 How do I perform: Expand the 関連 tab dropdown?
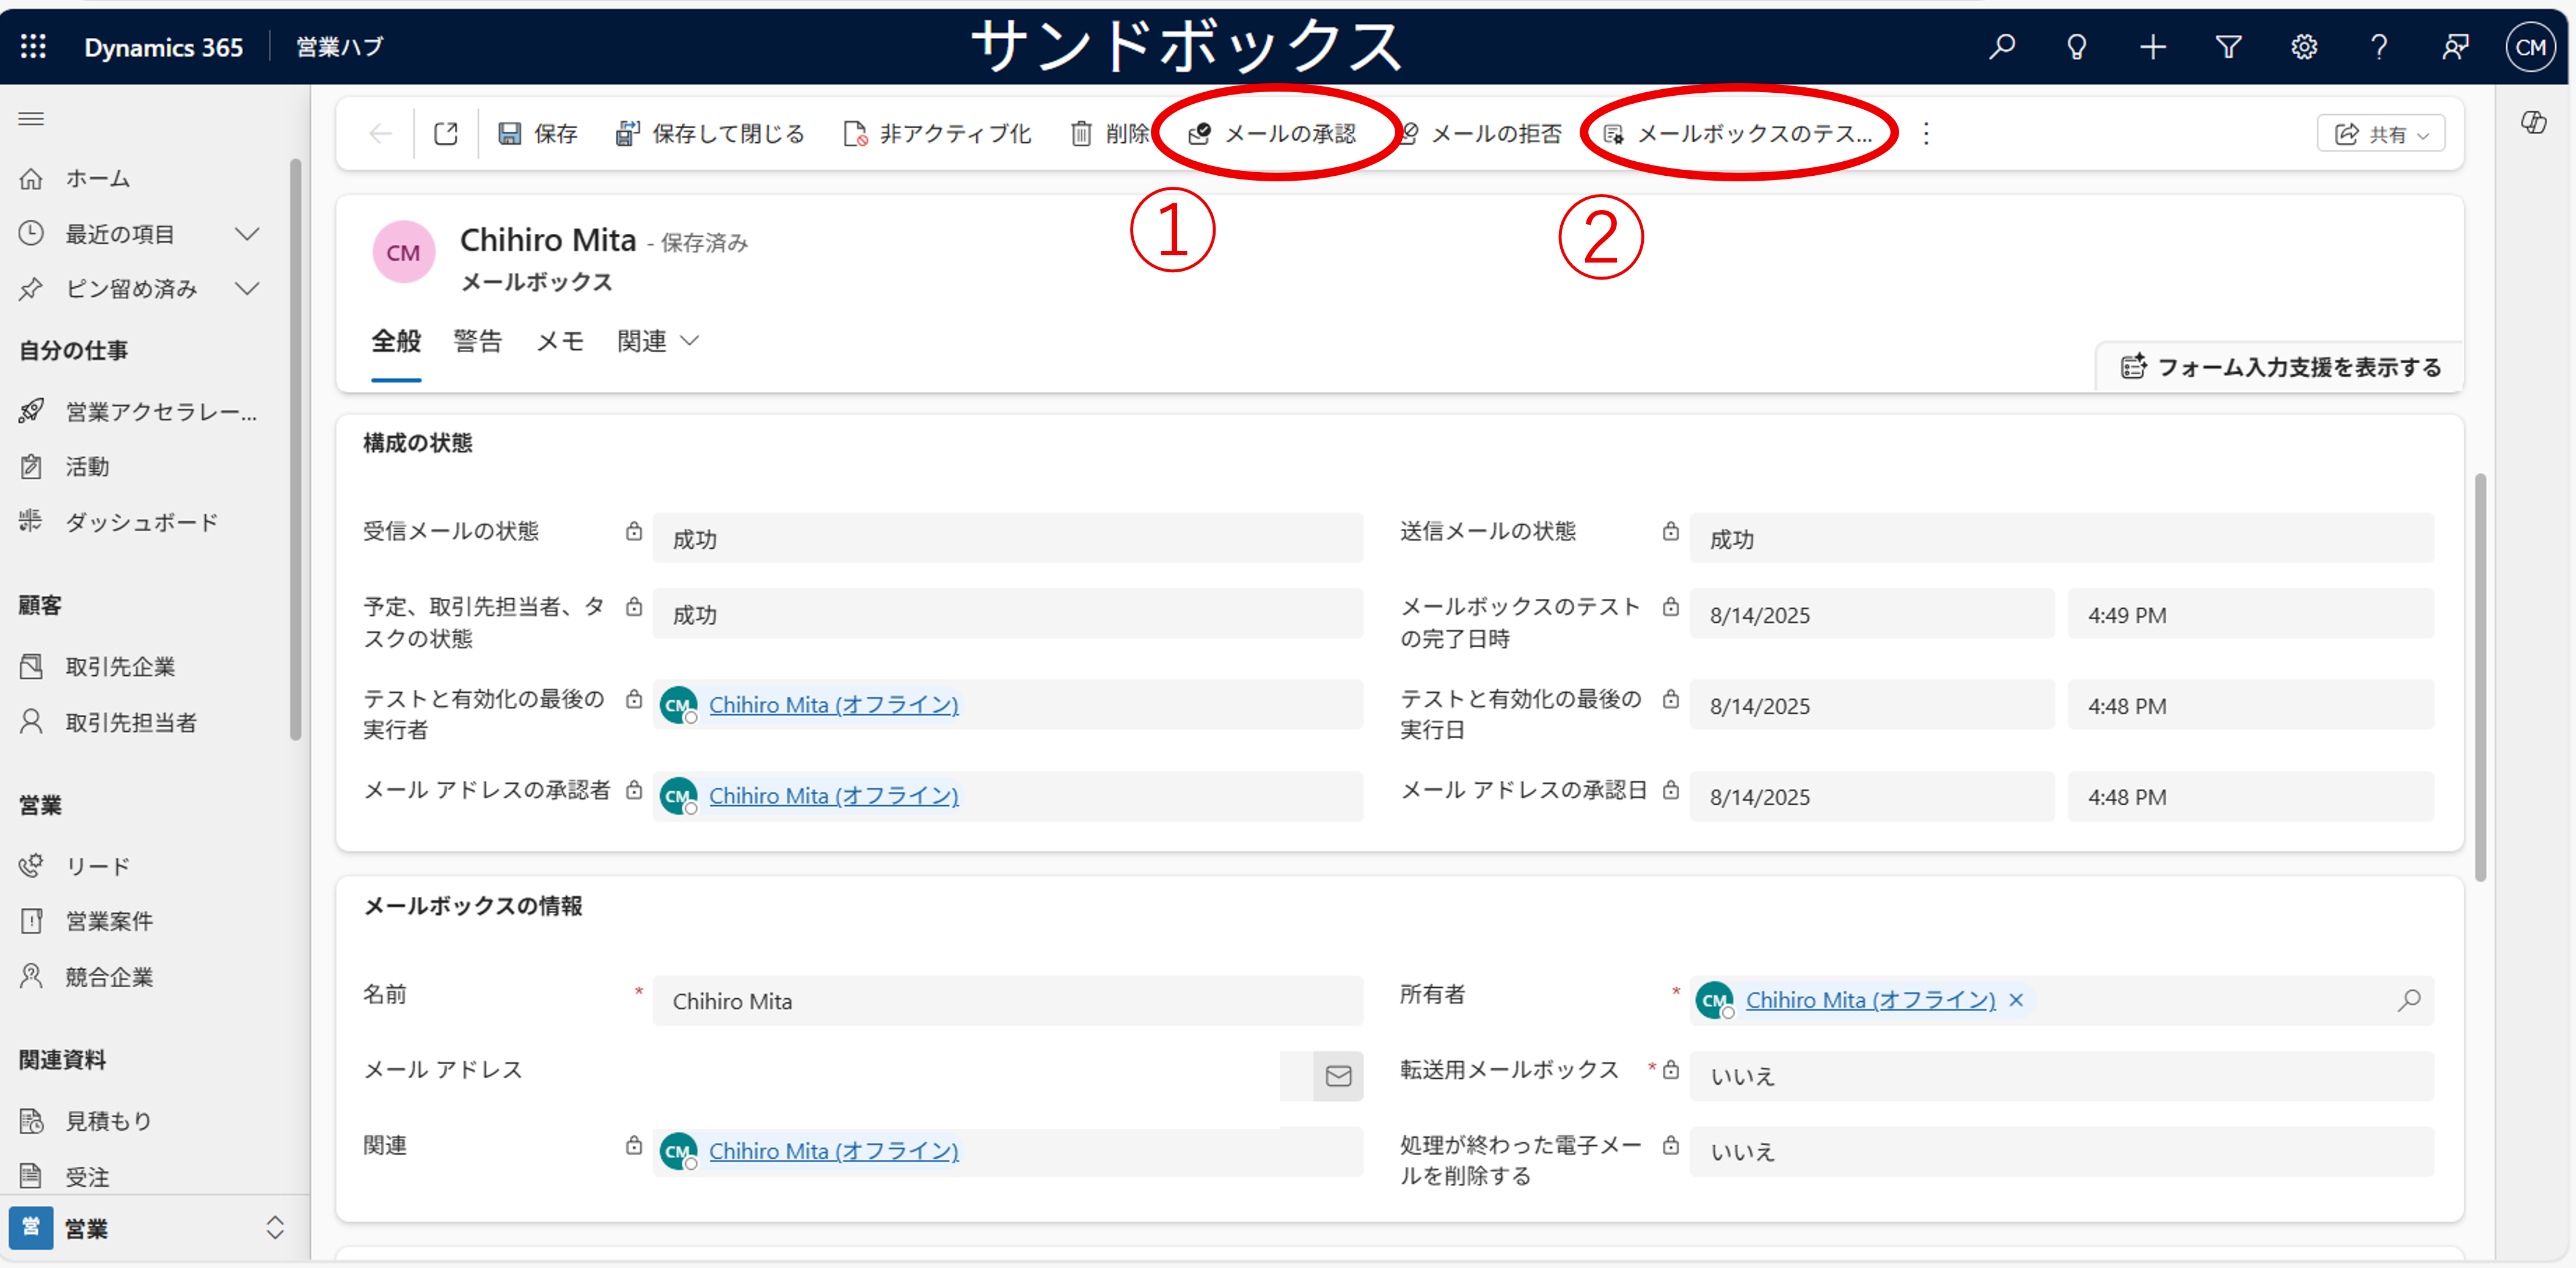coord(658,342)
